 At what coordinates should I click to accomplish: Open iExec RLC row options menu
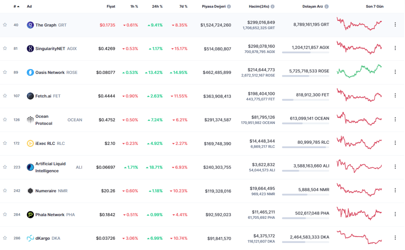click(x=395, y=143)
